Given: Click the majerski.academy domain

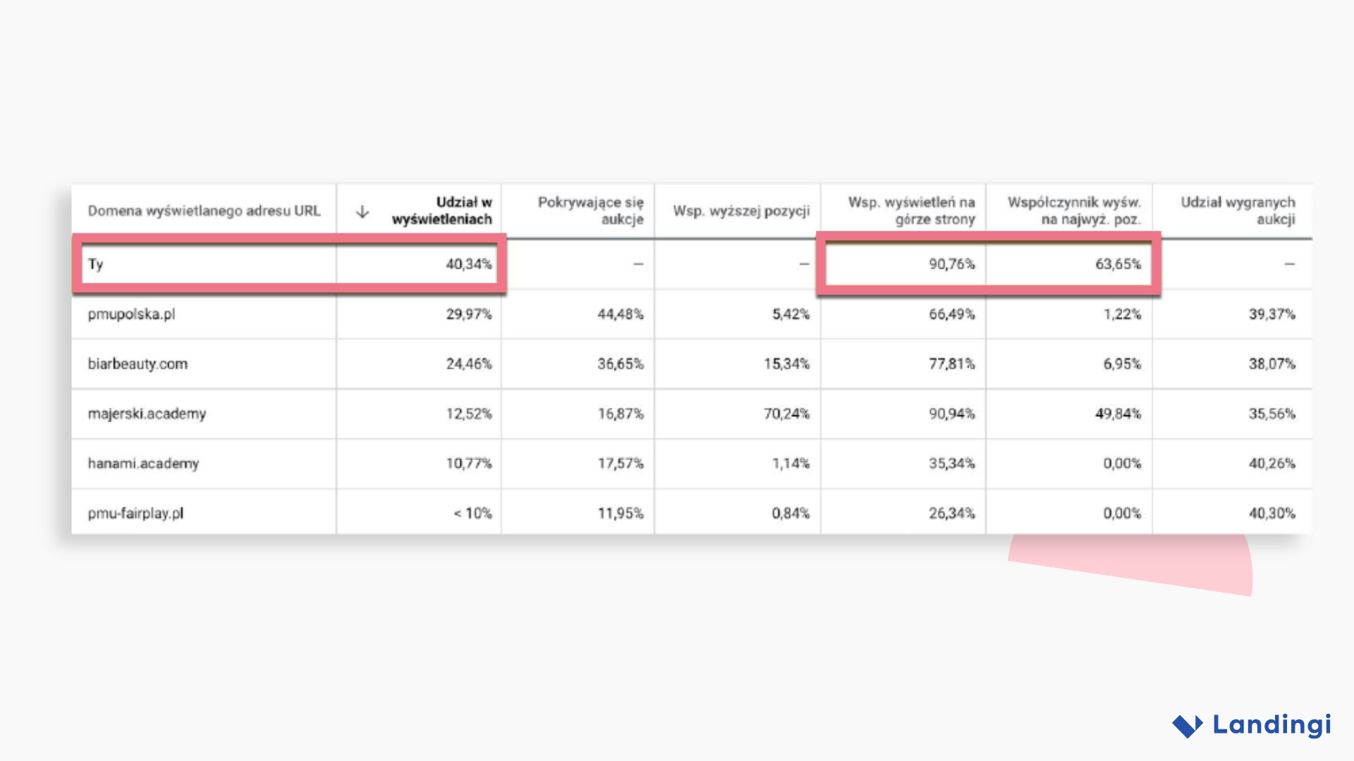Looking at the screenshot, I should (x=147, y=414).
